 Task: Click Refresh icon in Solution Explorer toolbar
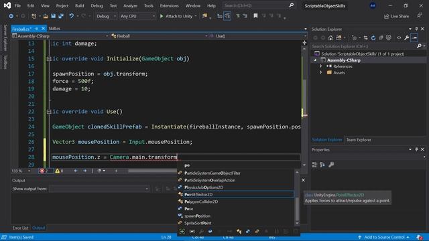tap(373, 37)
